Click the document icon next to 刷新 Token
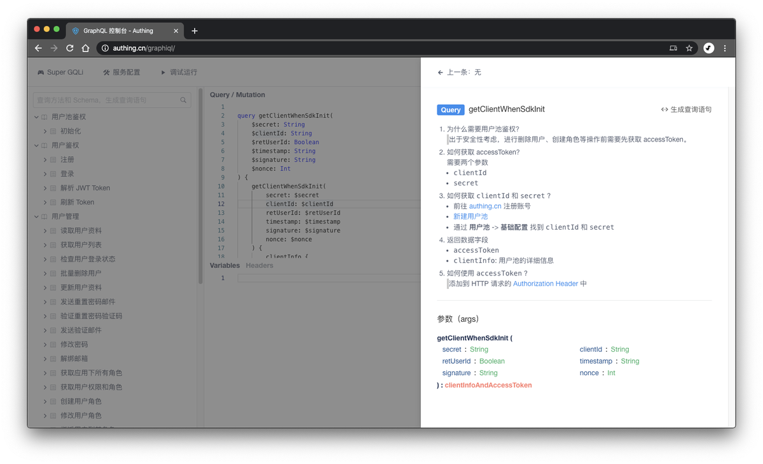763x464 pixels. tap(53, 202)
